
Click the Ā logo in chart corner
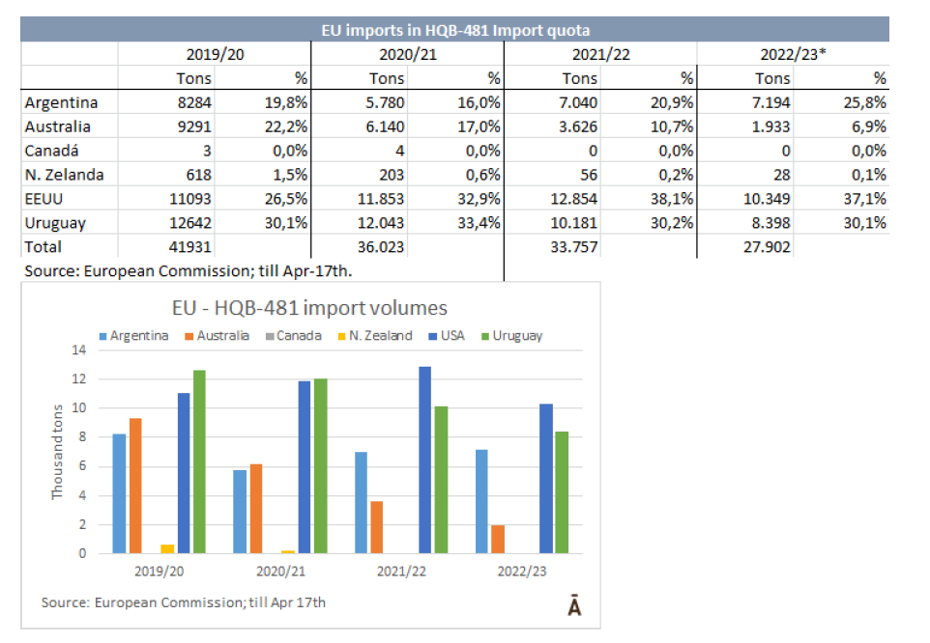573,605
